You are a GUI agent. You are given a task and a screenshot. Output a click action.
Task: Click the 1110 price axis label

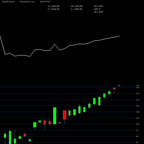138,100
